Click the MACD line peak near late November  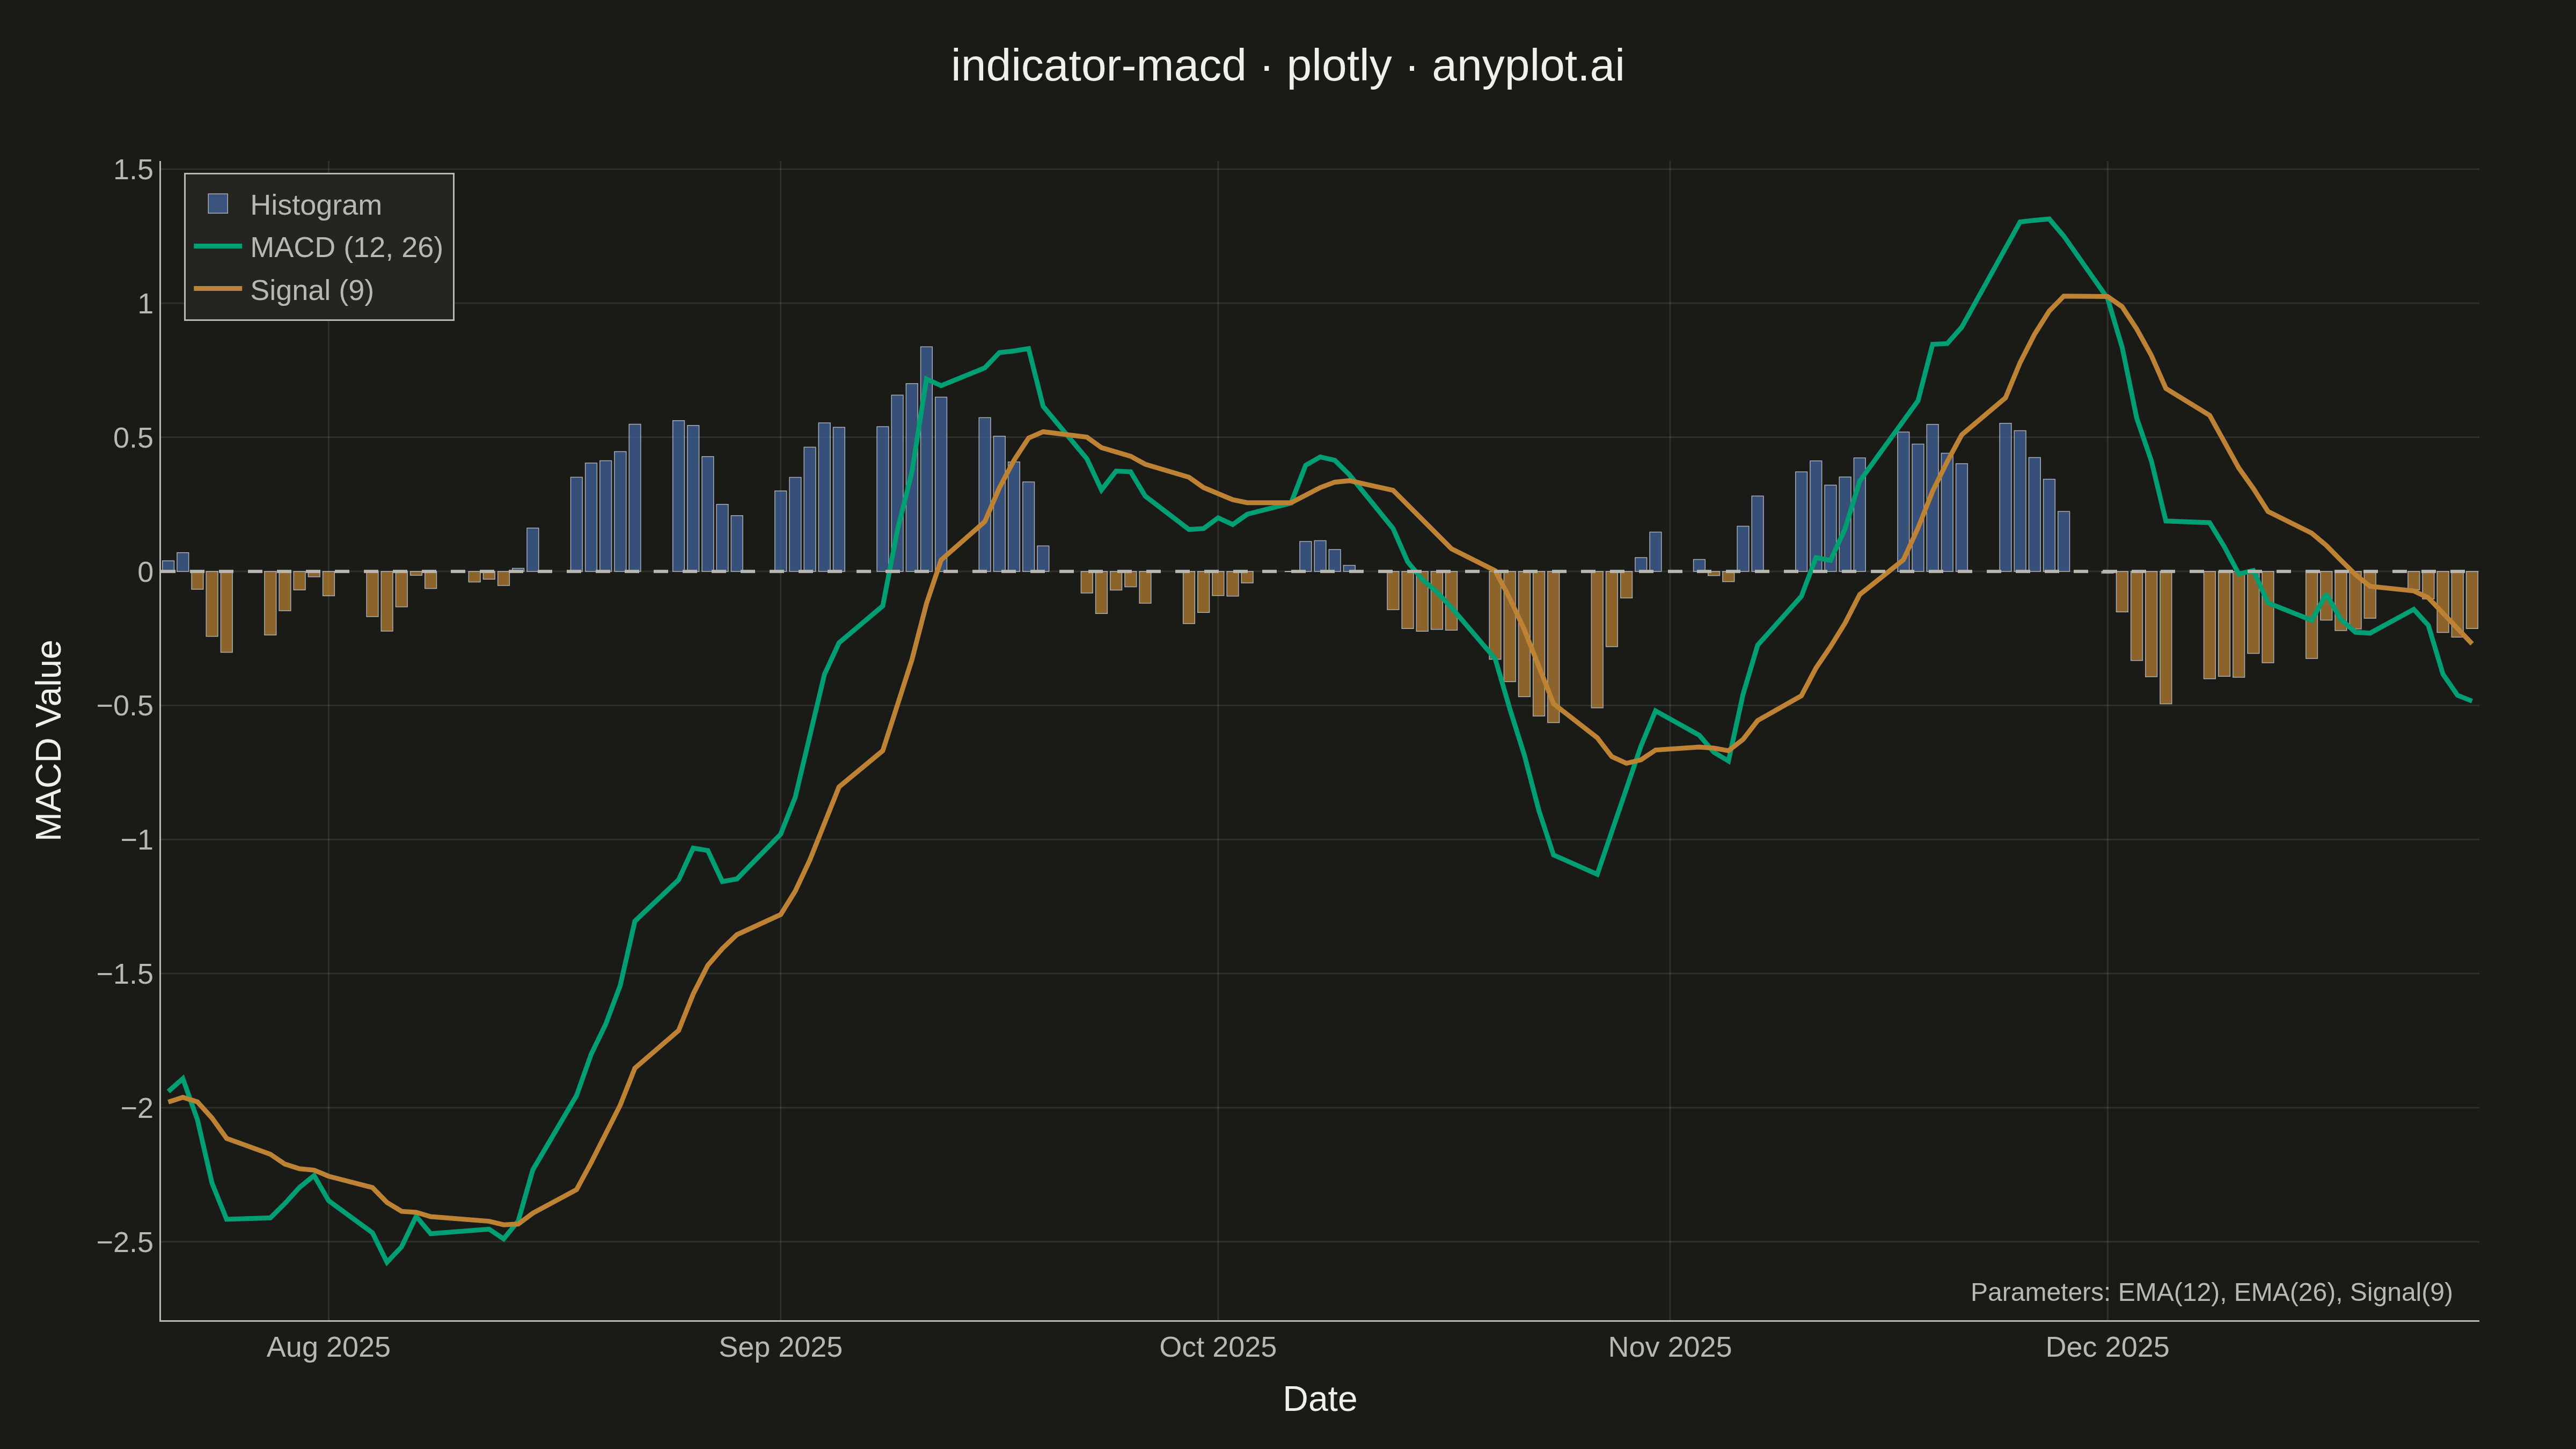(x=2049, y=219)
